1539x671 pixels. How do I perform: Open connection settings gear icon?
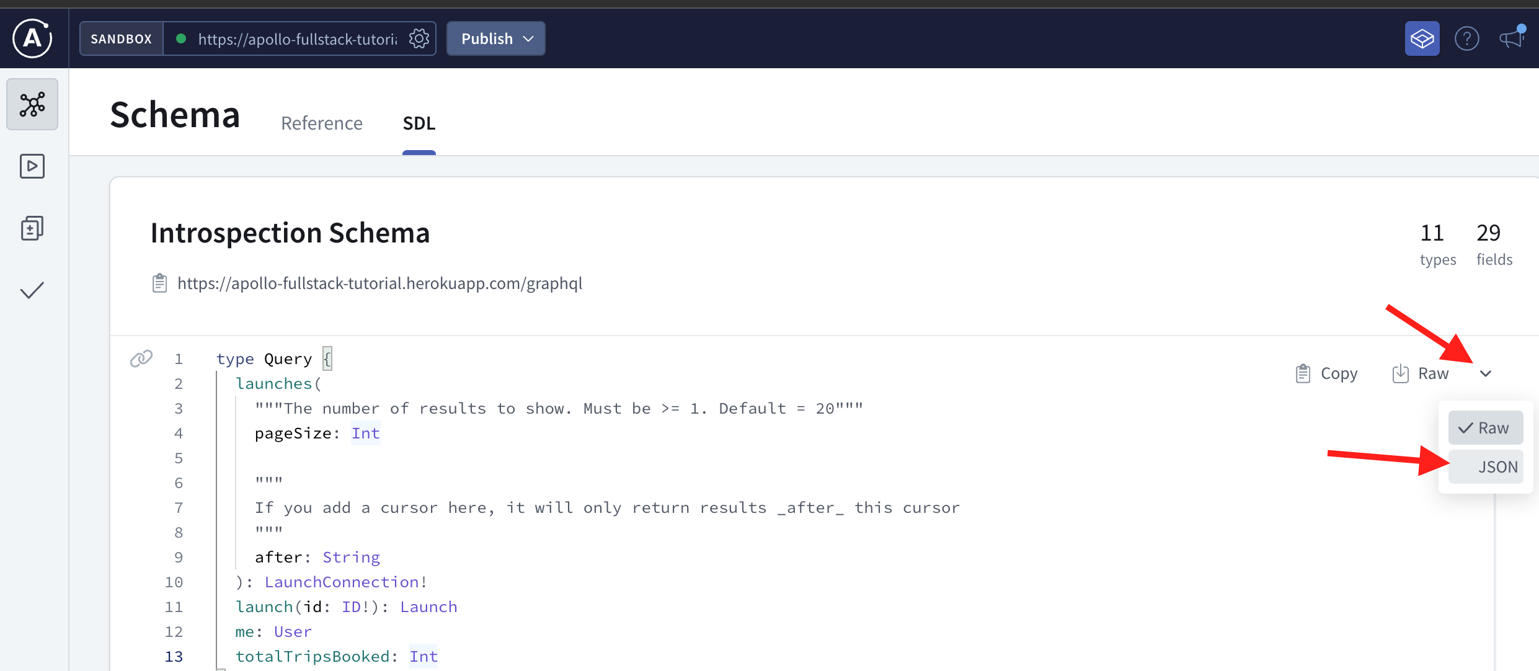[419, 38]
